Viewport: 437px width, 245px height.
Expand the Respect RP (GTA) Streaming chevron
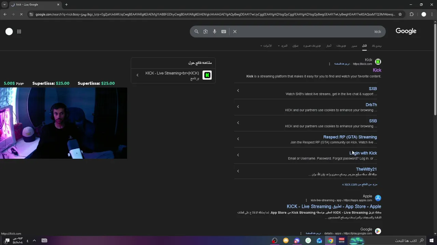tap(238, 139)
